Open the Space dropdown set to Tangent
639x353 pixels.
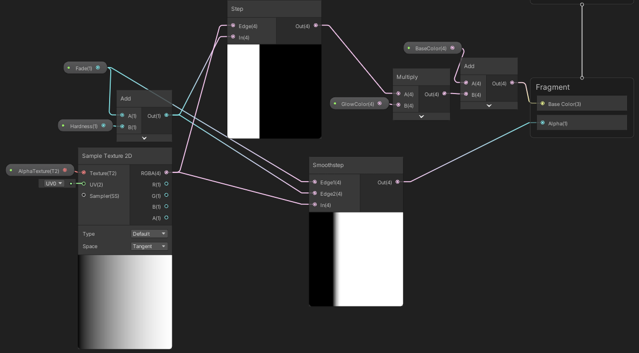[x=149, y=246]
